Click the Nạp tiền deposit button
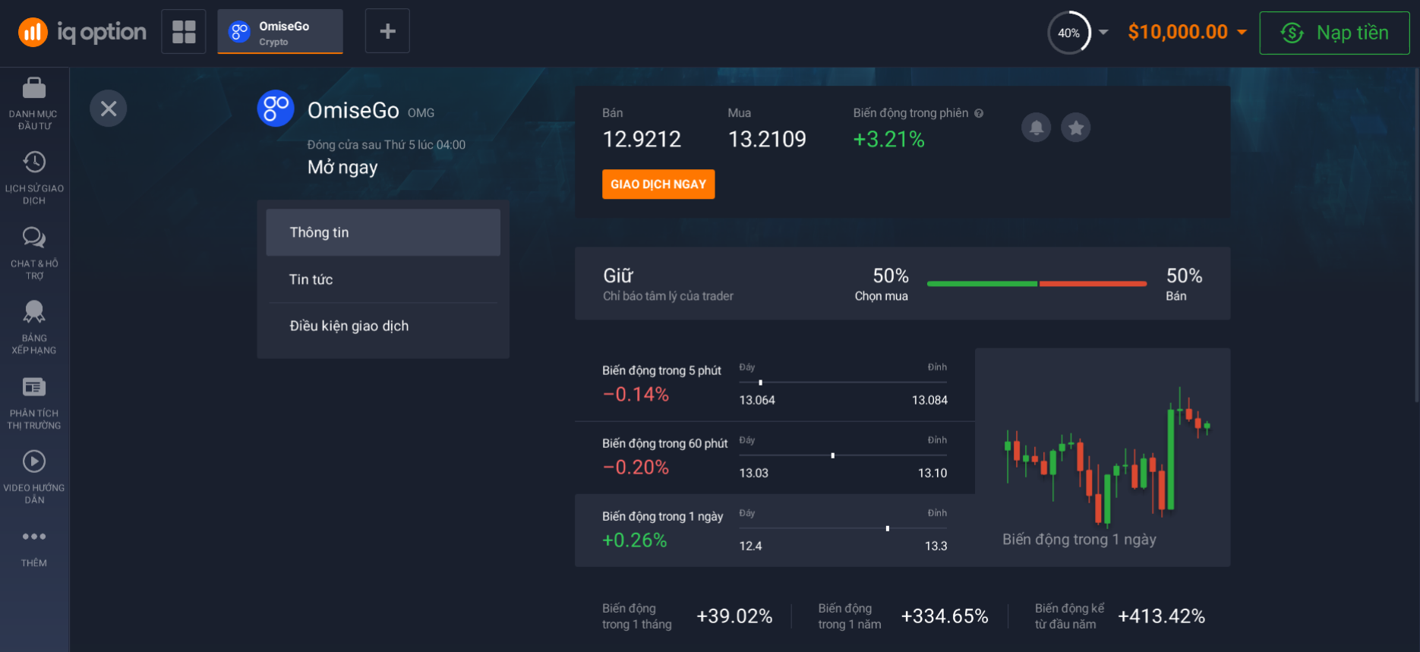This screenshot has width=1420, height=652. [1334, 33]
